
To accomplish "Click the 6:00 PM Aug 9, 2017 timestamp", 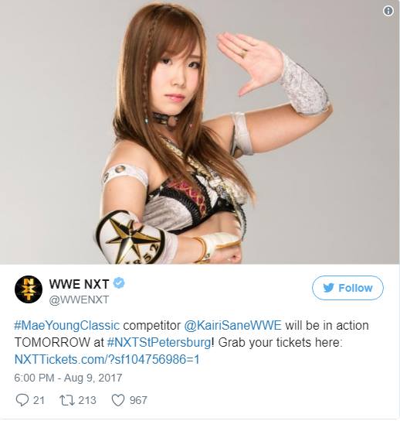I will click(x=68, y=378).
